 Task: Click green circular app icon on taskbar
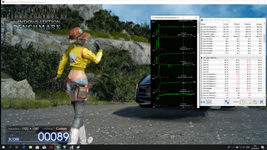(58, 147)
